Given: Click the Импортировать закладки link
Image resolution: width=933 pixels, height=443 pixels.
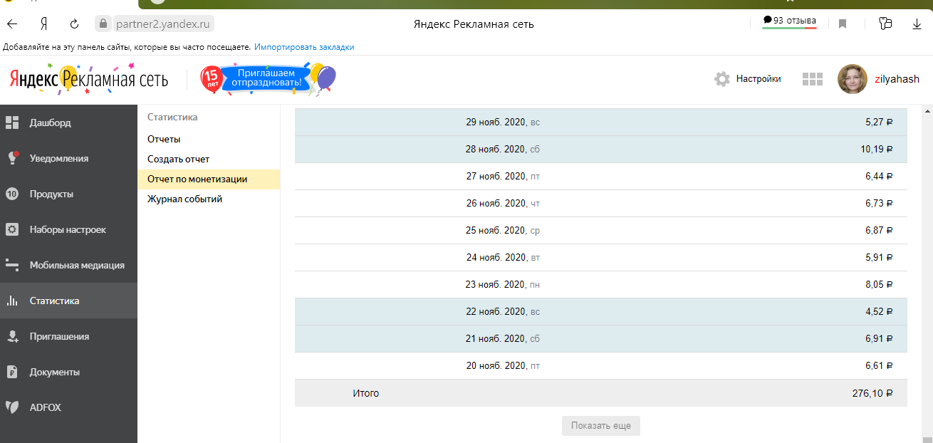Looking at the screenshot, I should point(304,47).
